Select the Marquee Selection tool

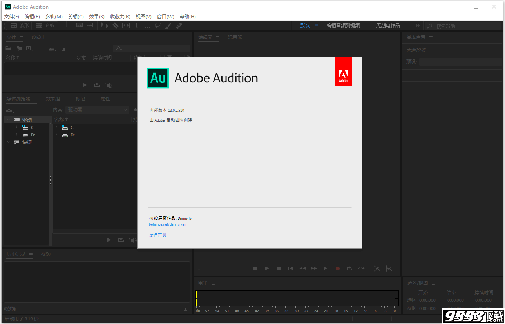pyautogui.click(x=147, y=25)
